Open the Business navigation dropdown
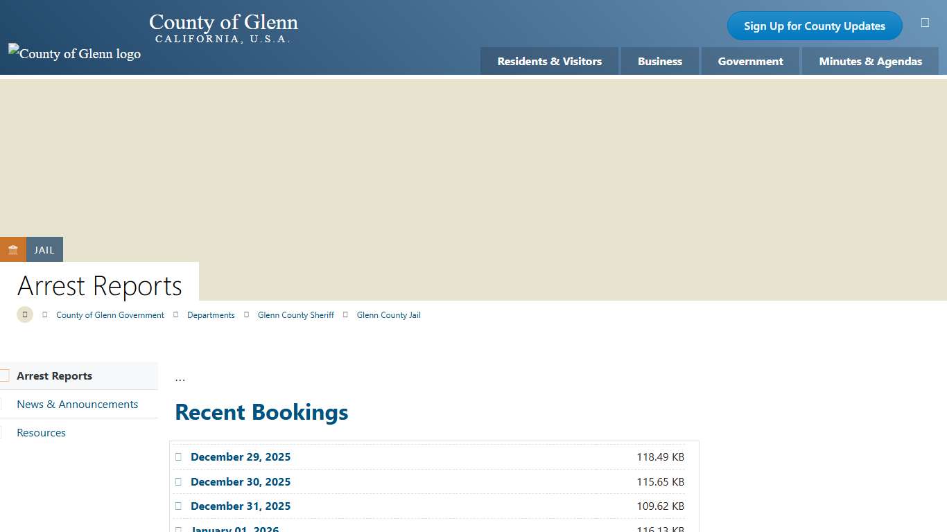Viewport: 947px width, 532px height. pos(659,61)
